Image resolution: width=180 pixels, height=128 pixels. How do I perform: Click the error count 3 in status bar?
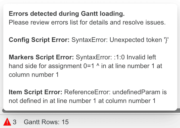tap(14, 122)
